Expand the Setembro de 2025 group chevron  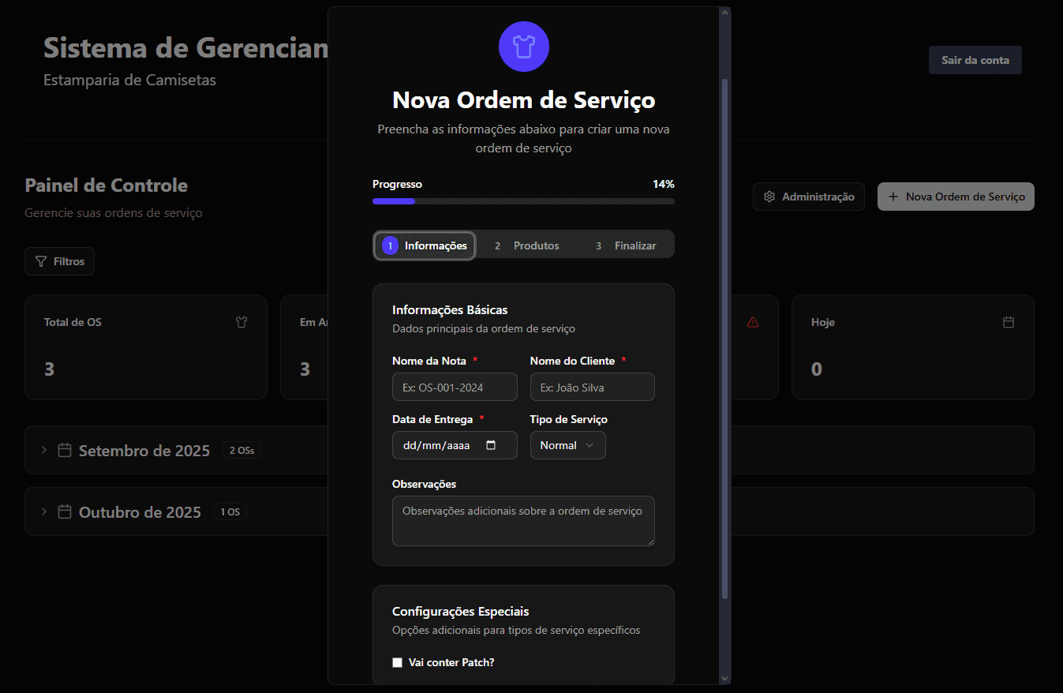coord(44,450)
